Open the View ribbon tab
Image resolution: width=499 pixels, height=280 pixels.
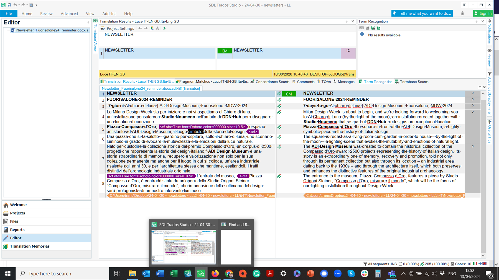point(90,14)
